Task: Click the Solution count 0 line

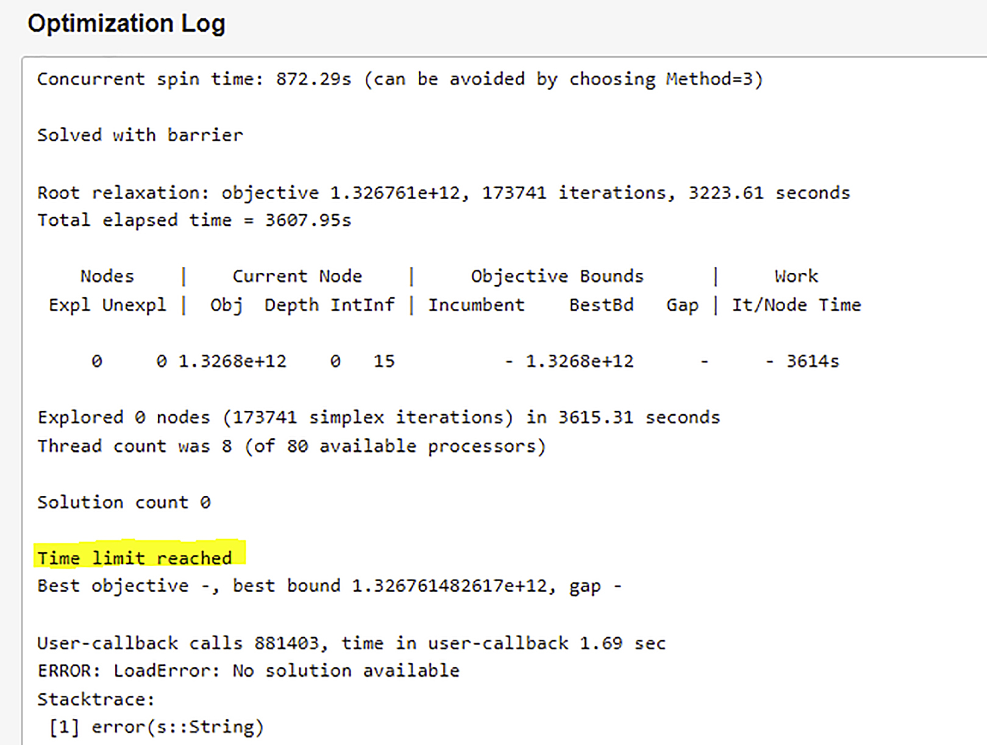Action: tap(124, 502)
